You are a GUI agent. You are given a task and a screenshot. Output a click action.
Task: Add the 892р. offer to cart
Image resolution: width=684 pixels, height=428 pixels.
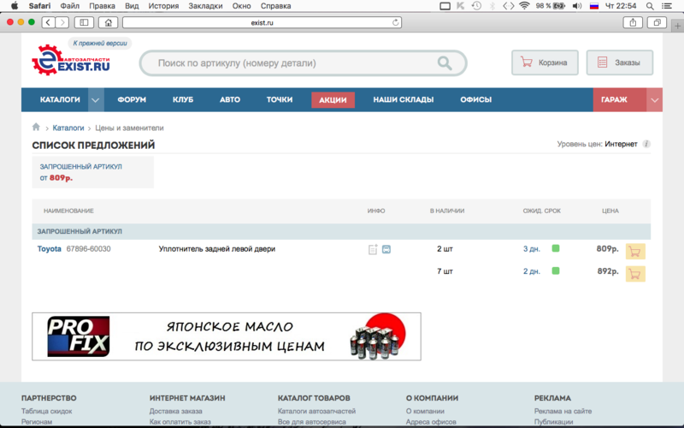pyautogui.click(x=635, y=274)
